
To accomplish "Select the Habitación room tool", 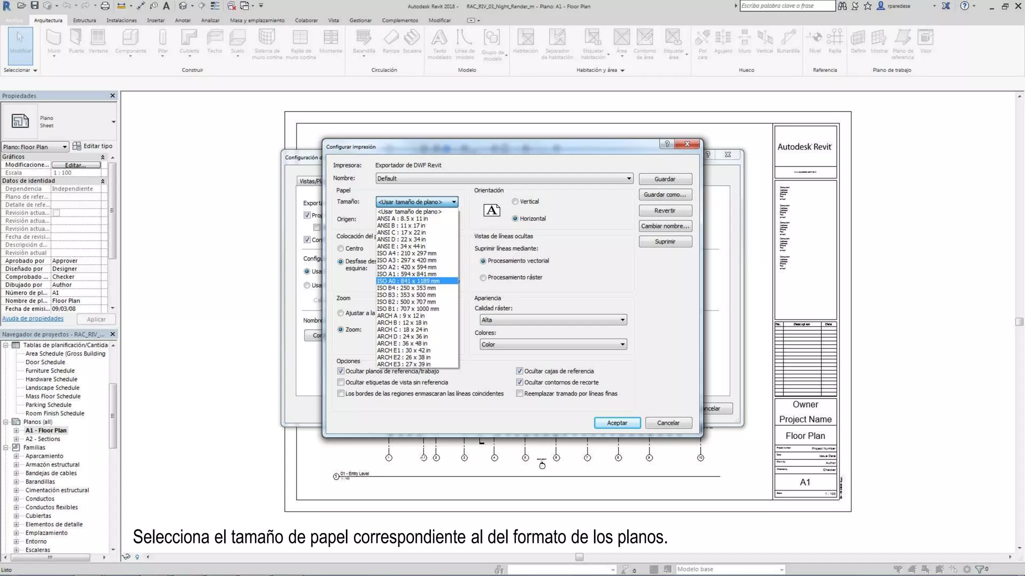I will (x=526, y=41).
